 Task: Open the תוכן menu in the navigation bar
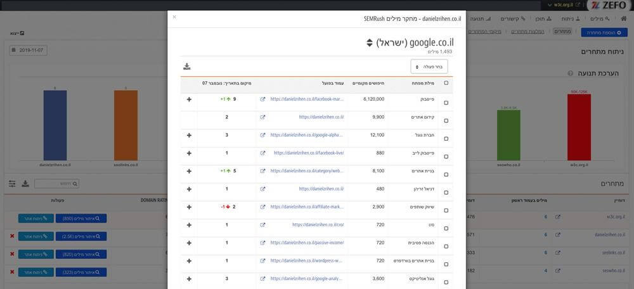[x=543, y=19]
